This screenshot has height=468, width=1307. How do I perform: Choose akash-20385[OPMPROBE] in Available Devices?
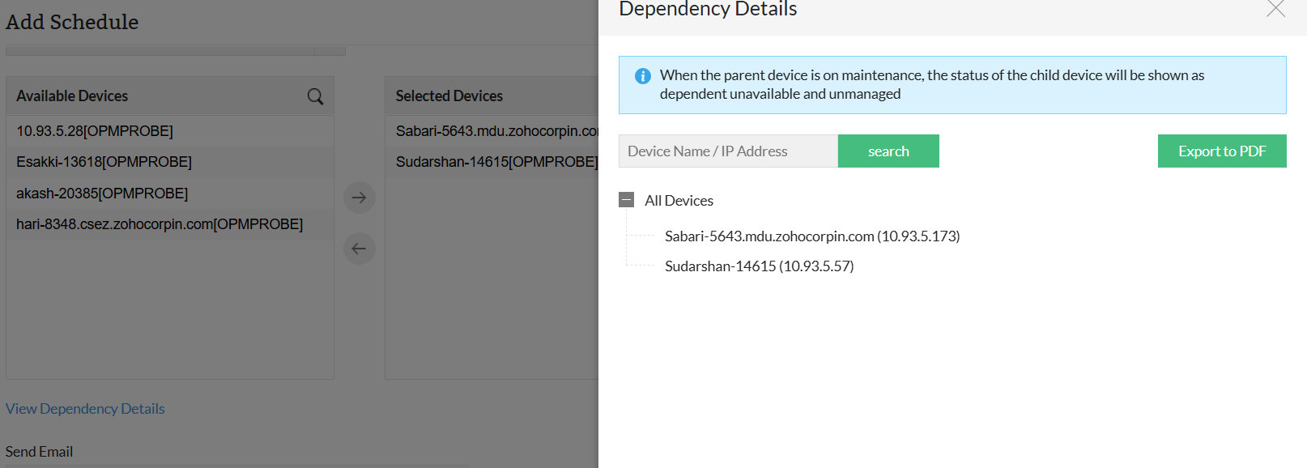(x=102, y=194)
